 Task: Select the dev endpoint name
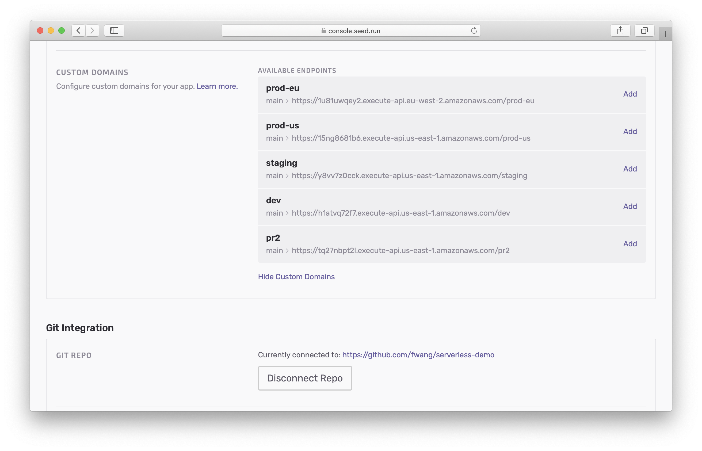click(x=273, y=200)
